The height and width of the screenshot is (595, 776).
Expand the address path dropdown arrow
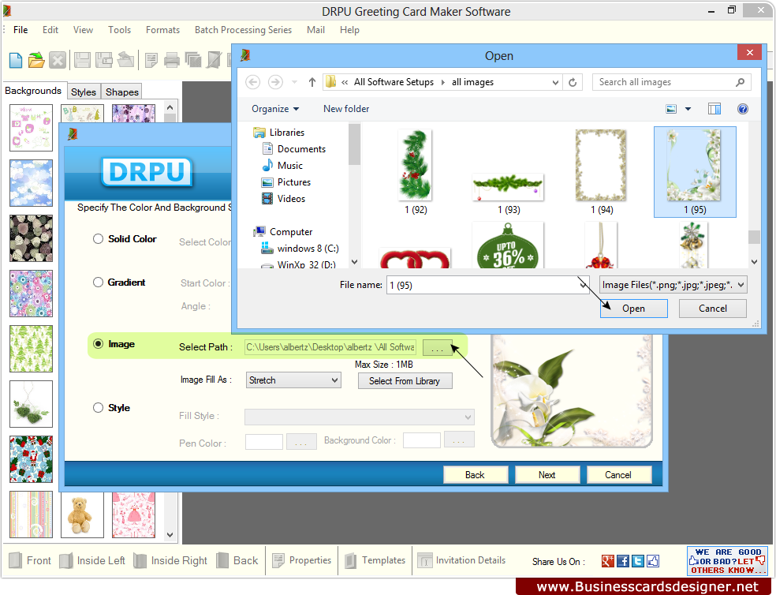(555, 82)
